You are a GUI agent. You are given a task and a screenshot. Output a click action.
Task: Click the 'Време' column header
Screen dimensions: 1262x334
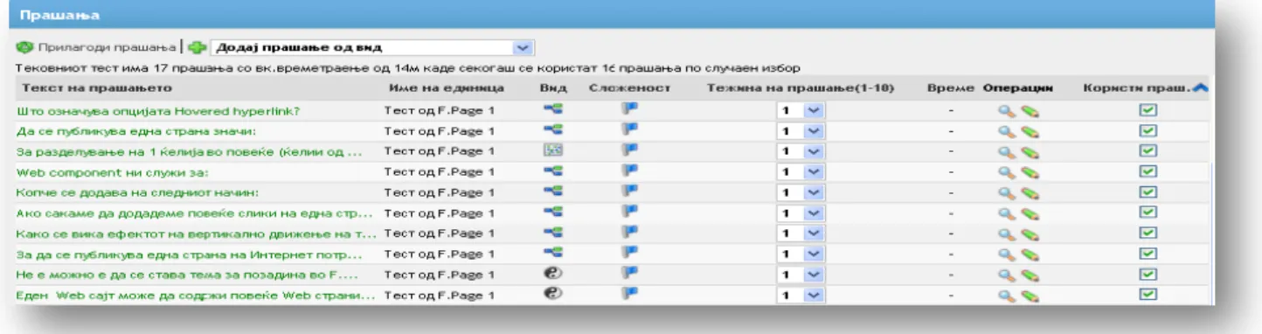click(x=952, y=88)
